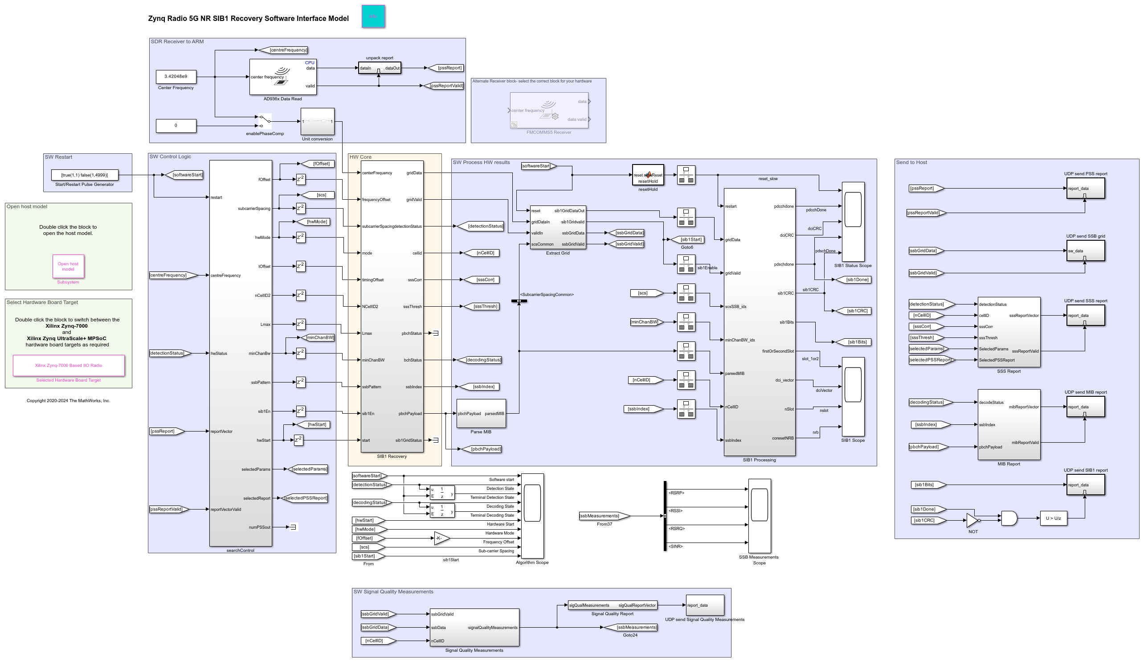The width and height of the screenshot is (1144, 662).
Task: Open the Algorithm Scope block
Action: point(532,516)
